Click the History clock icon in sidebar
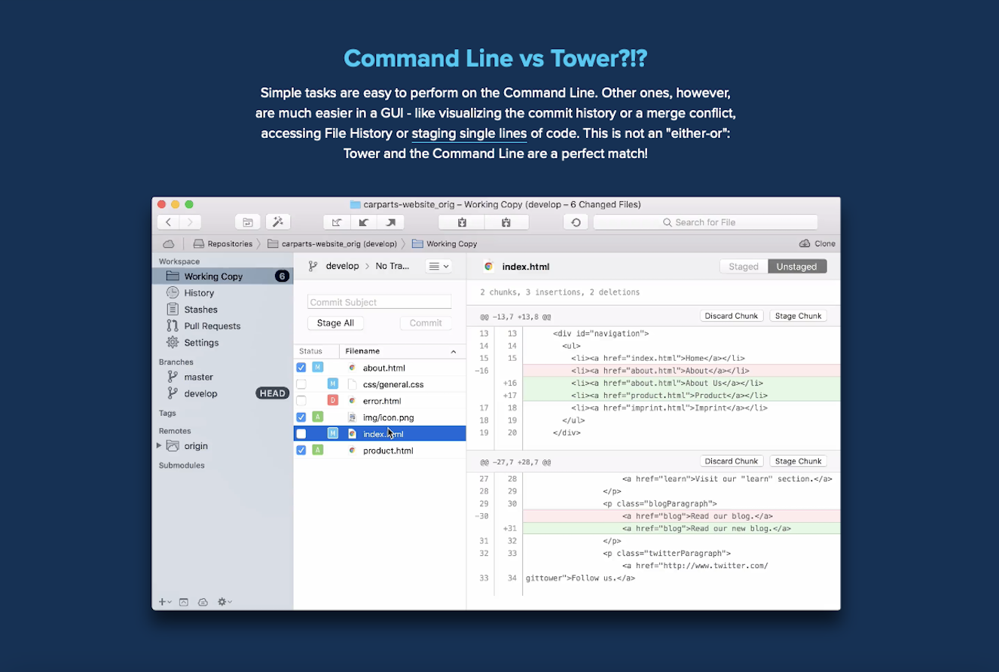The width and height of the screenshot is (999, 672). tap(173, 292)
